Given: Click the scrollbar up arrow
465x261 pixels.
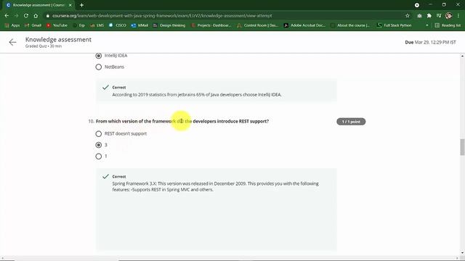Looking at the screenshot, I should (x=462, y=56).
